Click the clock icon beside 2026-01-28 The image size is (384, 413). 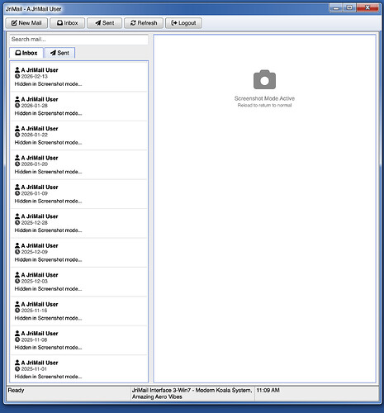(17, 106)
